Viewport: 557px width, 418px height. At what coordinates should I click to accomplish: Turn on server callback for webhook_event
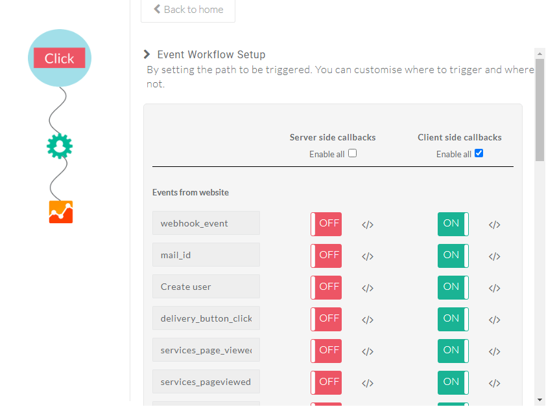(x=326, y=224)
